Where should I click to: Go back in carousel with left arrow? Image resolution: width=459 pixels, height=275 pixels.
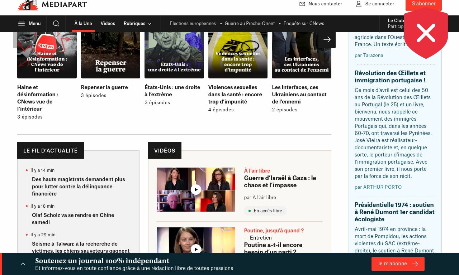coord(22,39)
